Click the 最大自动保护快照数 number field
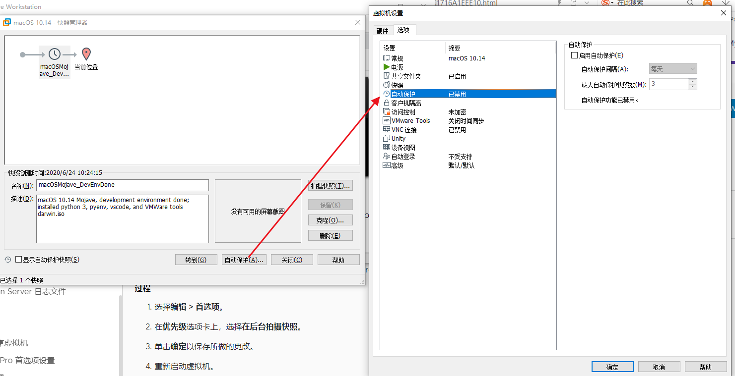 pos(668,84)
